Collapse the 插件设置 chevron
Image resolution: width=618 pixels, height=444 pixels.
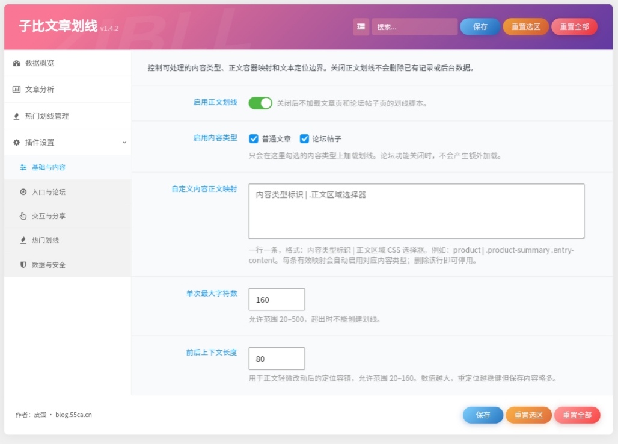point(124,143)
